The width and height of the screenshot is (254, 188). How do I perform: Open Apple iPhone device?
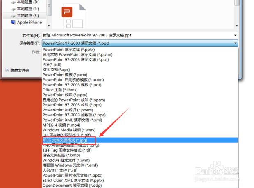(29, 23)
